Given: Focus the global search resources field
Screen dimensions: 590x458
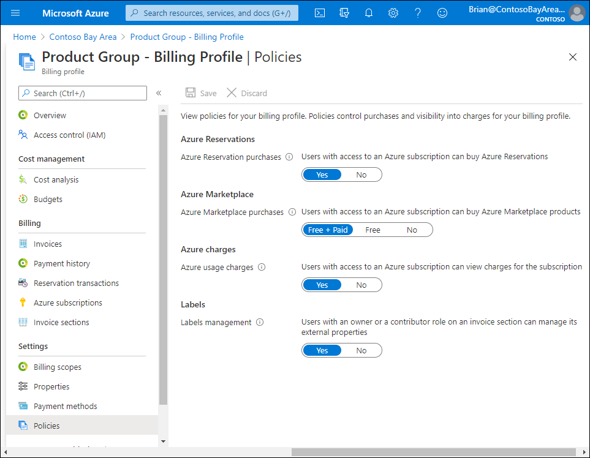Looking at the screenshot, I should [x=212, y=13].
